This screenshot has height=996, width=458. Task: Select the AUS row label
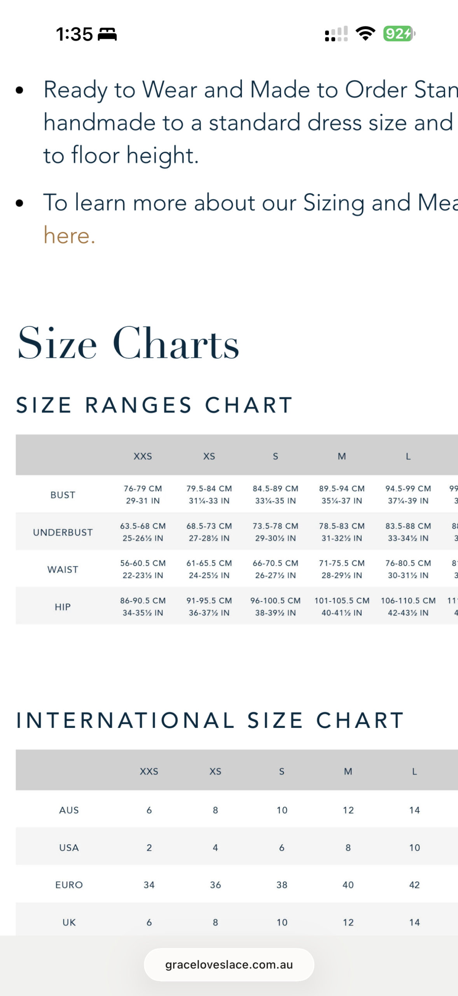pos(69,810)
